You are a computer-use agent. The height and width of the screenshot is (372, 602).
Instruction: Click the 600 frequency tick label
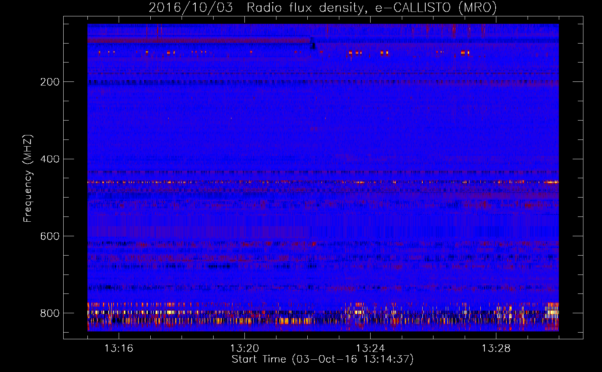click(50, 237)
